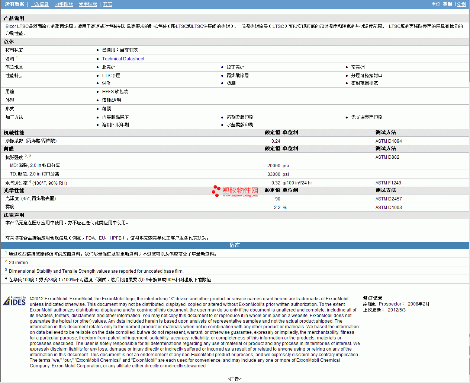The height and width of the screenshot is (383, 470).
Task: Click the 已商用：当前有效 status value
Action: [120, 50]
